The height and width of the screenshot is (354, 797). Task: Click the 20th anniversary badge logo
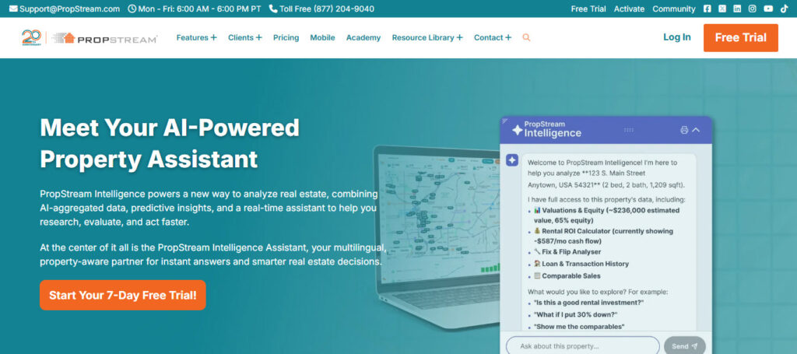[x=31, y=37]
